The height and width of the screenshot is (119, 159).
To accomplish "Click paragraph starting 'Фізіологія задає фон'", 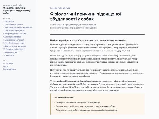I will coord(94,60).
